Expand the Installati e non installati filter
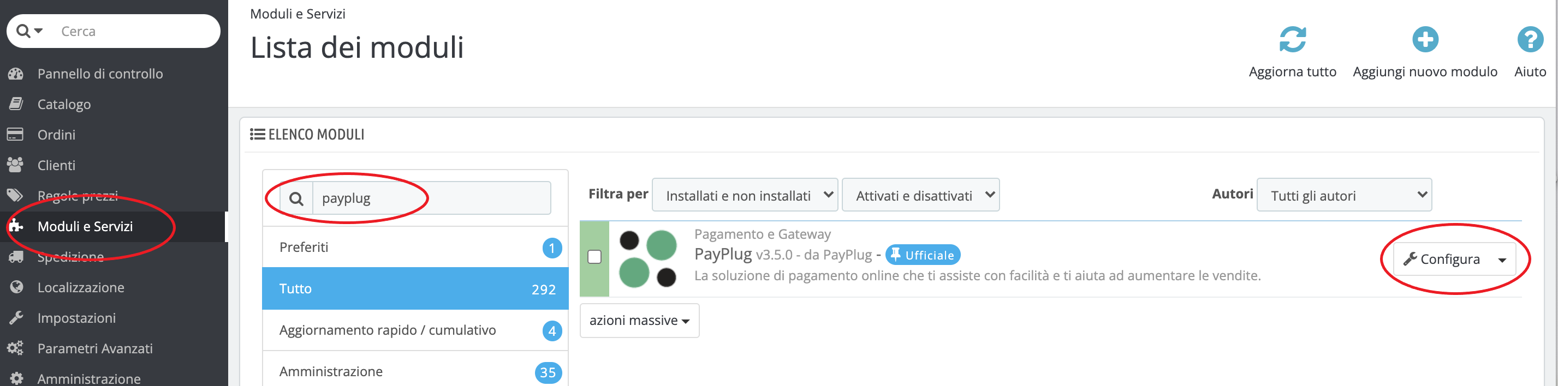The width and height of the screenshot is (1558, 386). pos(745,195)
